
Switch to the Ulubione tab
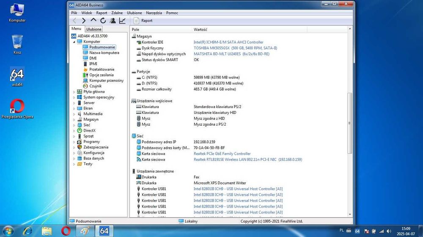click(94, 29)
